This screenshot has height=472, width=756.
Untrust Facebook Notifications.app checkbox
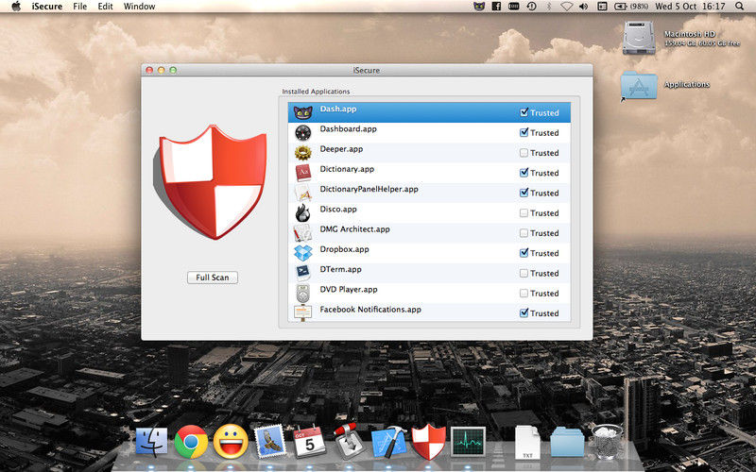click(524, 312)
